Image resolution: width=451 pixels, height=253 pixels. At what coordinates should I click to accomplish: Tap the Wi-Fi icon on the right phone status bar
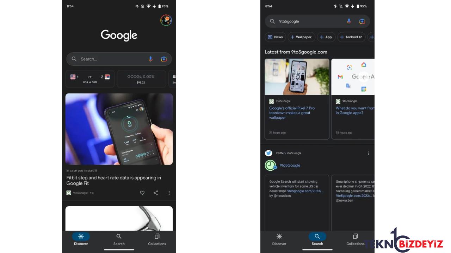pyautogui.click(x=347, y=6)
